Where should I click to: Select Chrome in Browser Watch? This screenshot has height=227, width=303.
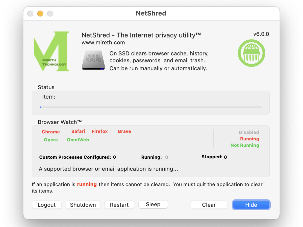[51, 132]
